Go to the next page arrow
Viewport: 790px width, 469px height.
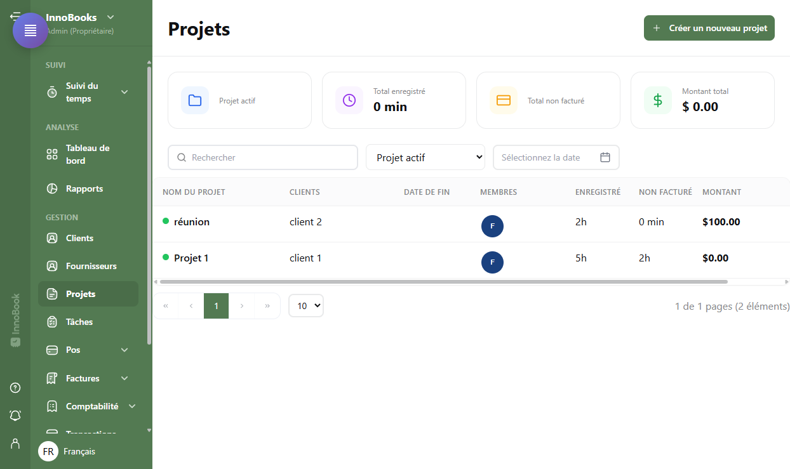click(241, 306)
